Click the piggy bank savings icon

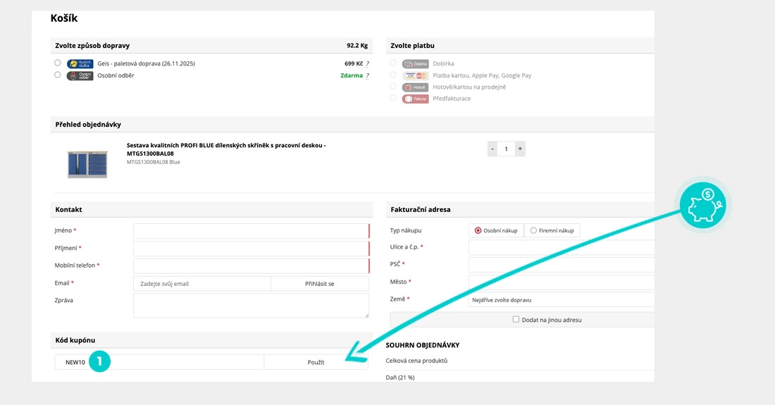tap(703, 205)
